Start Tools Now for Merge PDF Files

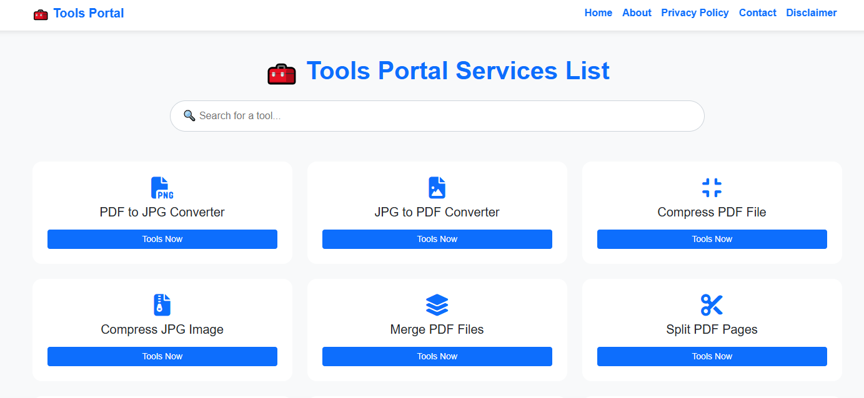[x=437, y=356]
